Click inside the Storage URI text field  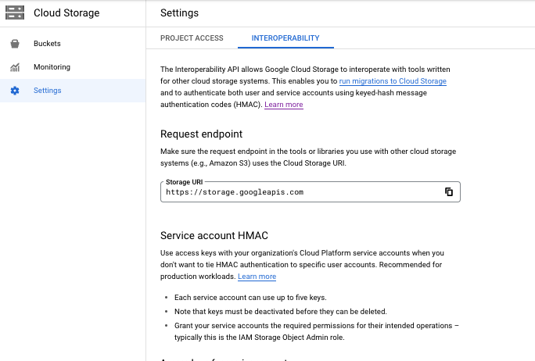297,192
